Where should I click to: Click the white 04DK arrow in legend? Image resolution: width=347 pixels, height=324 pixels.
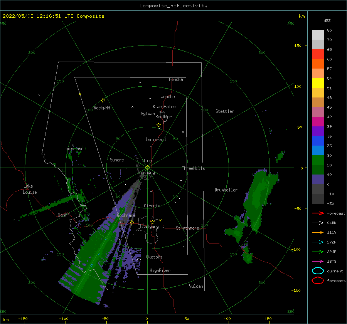coord(318,223)
